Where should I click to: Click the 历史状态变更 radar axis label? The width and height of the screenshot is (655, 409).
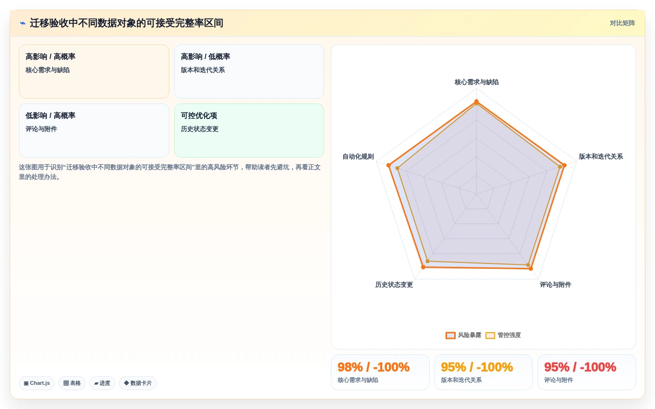(x=394, y=285)
